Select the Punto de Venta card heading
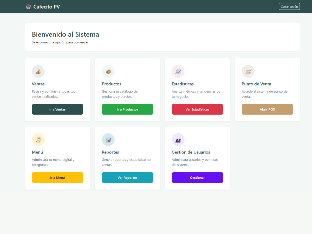The height and width of the screenshot is (234, 312). pyautogui.click(x=256, y=84)
